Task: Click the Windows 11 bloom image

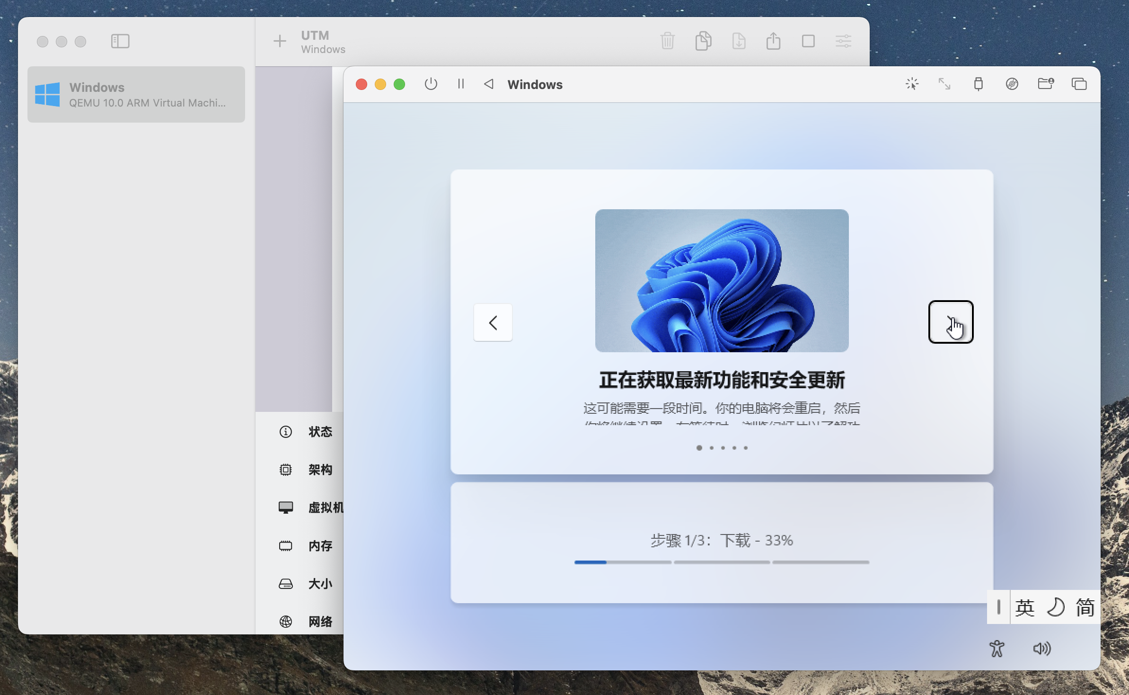Action: [x=722, y=281]
